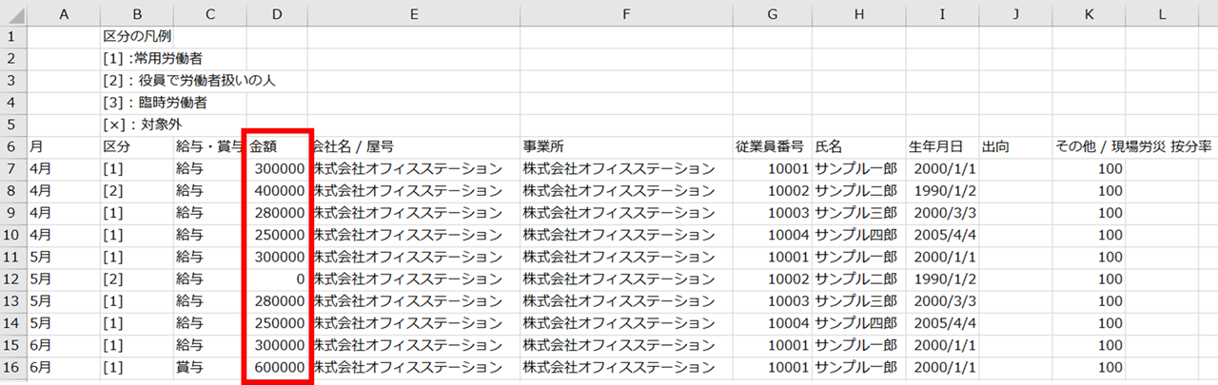Select column L header
This screenshot has width=1218, height=385.
coord(1162,13)
